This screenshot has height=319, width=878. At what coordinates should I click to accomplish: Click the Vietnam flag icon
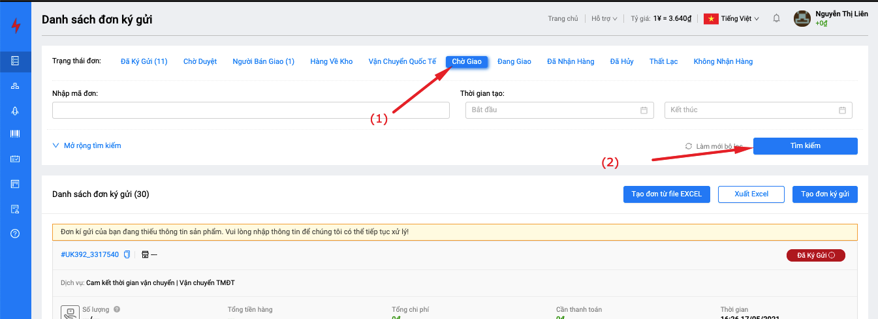711,18
